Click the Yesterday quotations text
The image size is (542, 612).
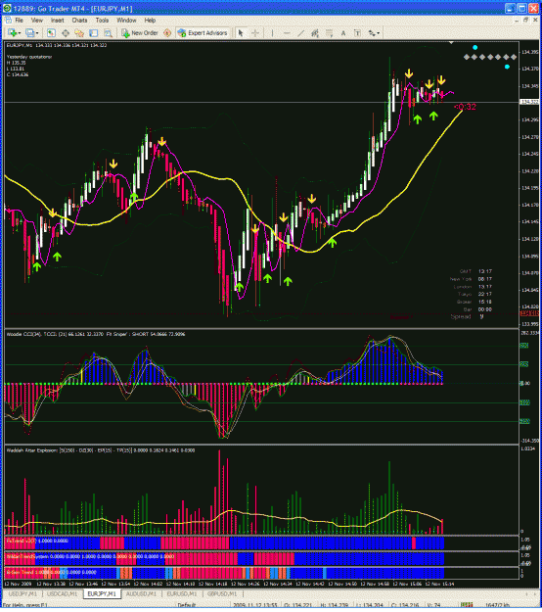[29, 57]
